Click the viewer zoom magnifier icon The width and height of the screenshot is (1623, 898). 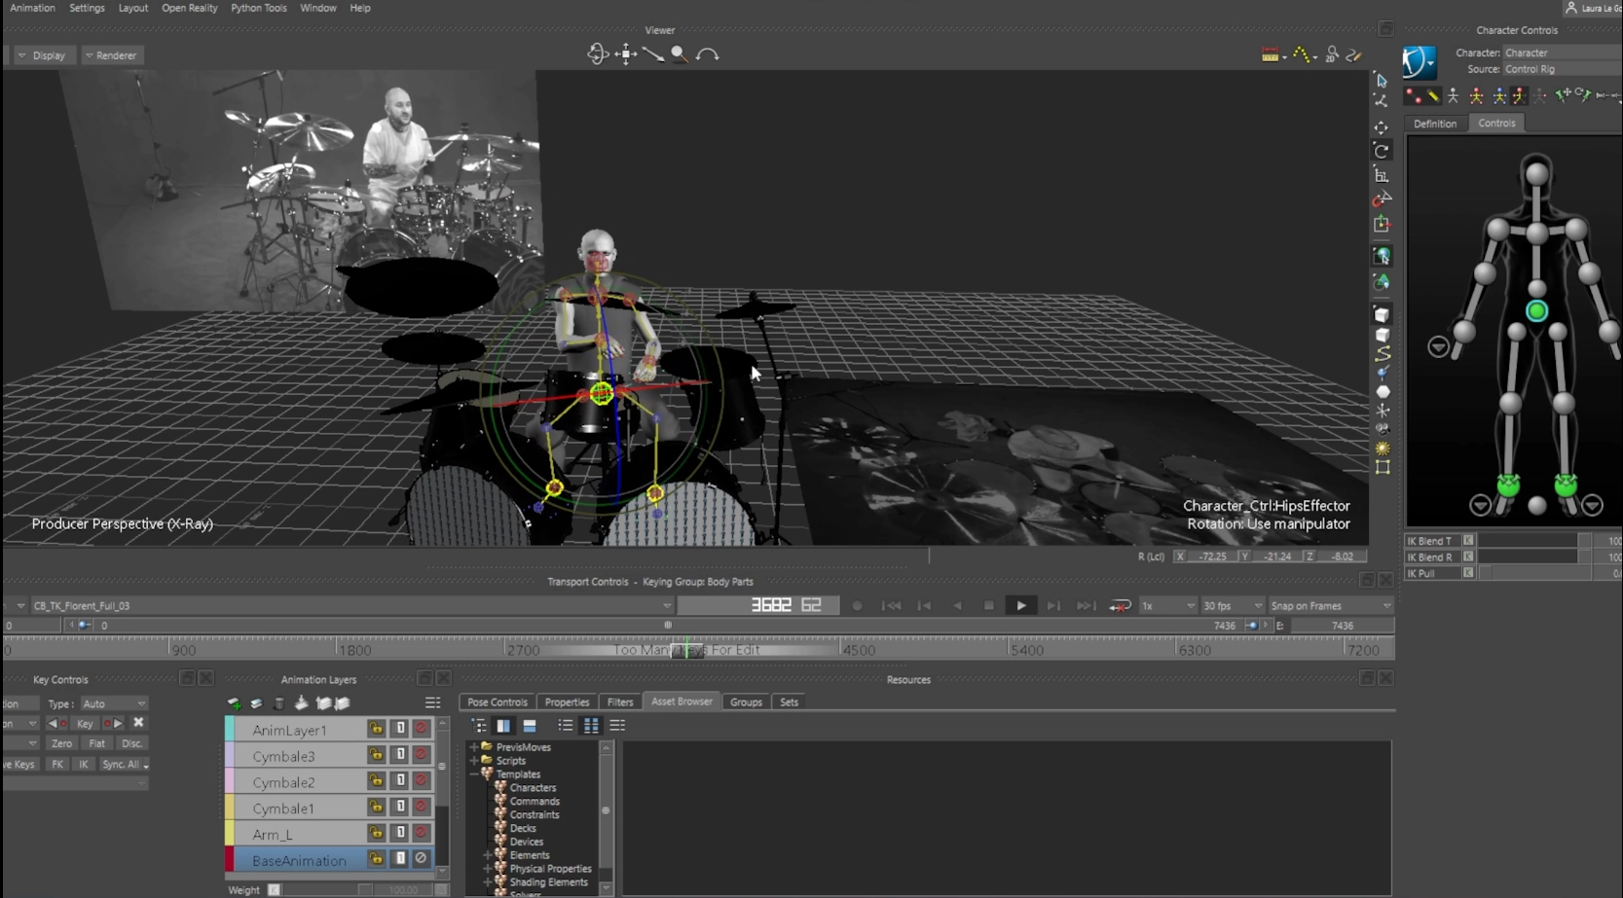click(680, 54)
